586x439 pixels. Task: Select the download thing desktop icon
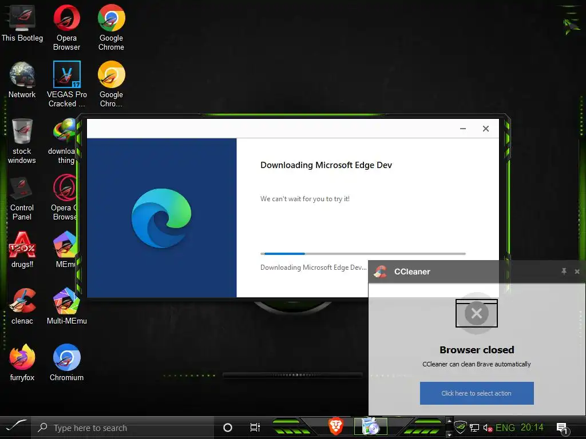point(64,141)
